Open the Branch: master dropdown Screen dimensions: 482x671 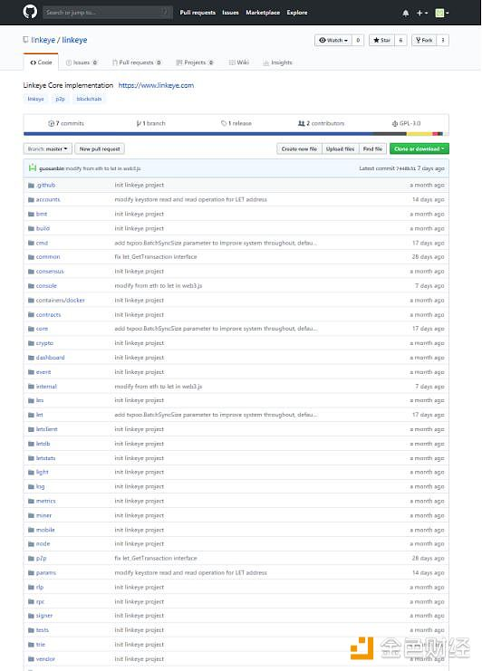click(x=47, y=149)
